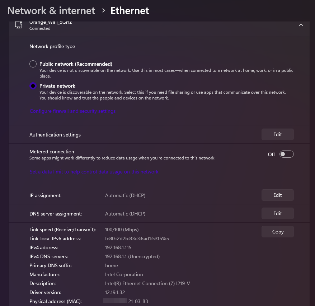The height and width of the screenshot is (306, 315).
Task: Go back to Network & internet breadcrumb
Action: [51, 10]
